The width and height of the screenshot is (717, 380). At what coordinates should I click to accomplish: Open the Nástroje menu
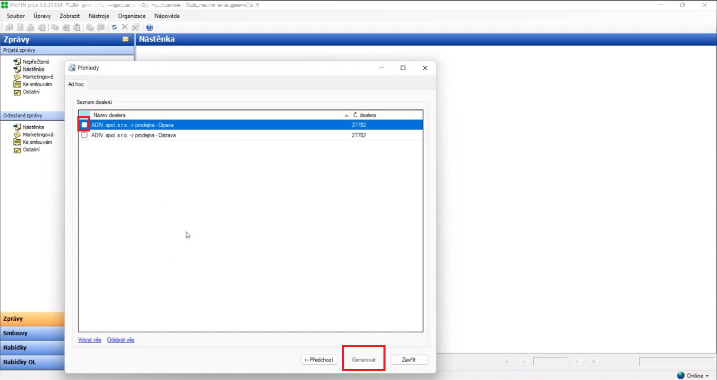(99, 16)
